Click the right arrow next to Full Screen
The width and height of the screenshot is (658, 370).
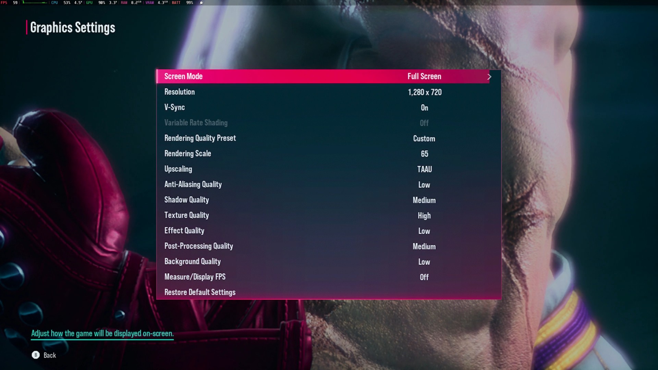489,77
